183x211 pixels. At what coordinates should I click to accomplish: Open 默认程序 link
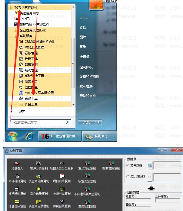(86, 86)
